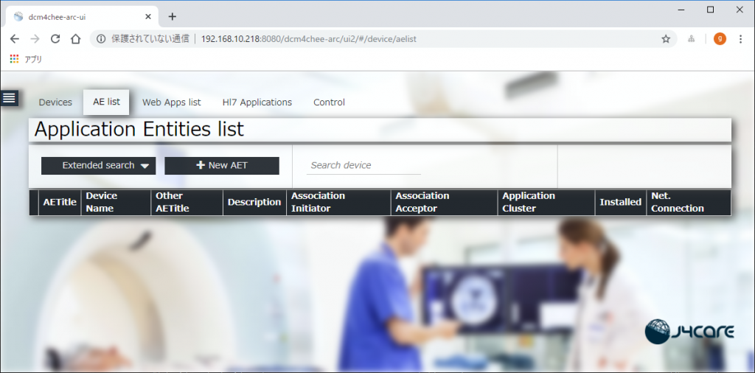Go back to previous page
Image resolution: width=755 pixels, height=373 pixels.
15,39
